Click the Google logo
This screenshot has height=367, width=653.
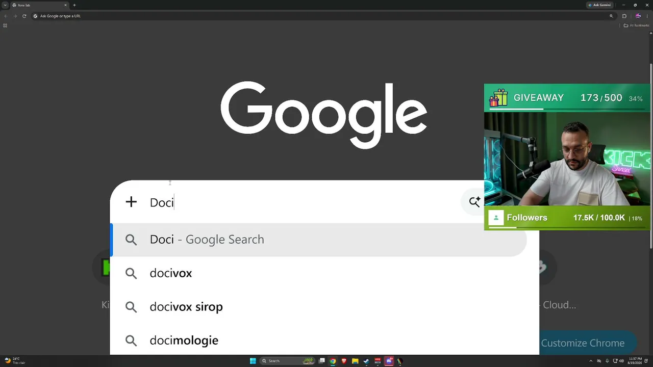[x=324, y=115]
